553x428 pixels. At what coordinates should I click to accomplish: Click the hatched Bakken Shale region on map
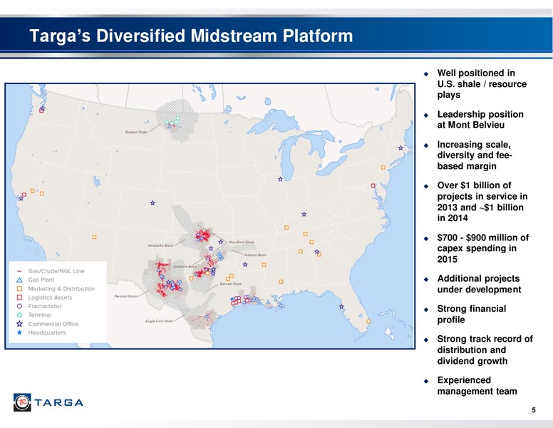coord(178,120)
